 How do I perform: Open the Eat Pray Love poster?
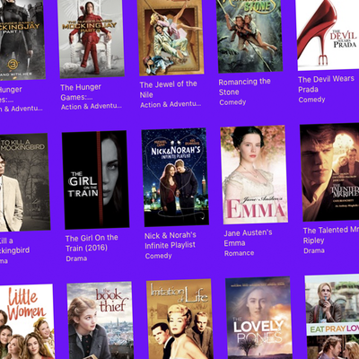(332, 317)
